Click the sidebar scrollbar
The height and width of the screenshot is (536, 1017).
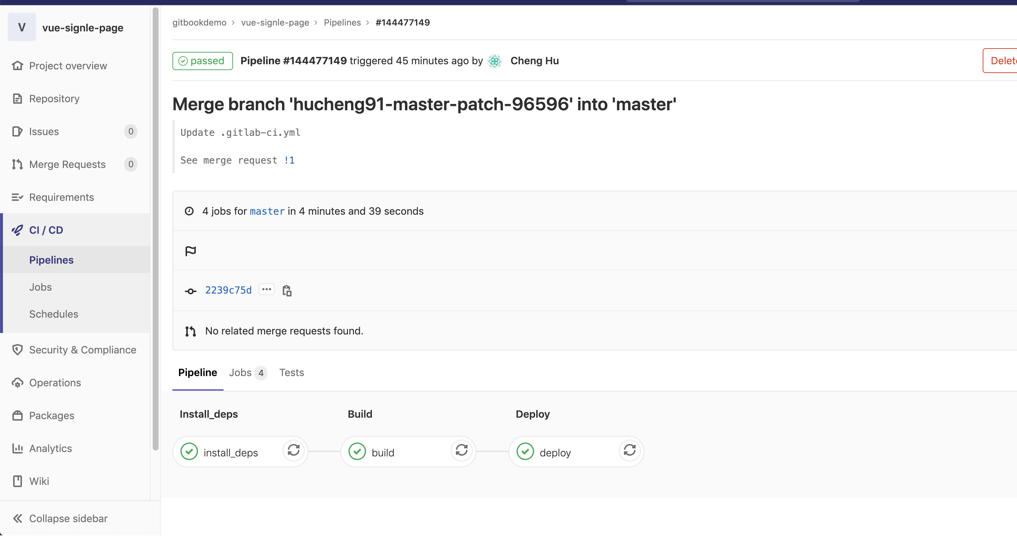[x=156, y=229]
